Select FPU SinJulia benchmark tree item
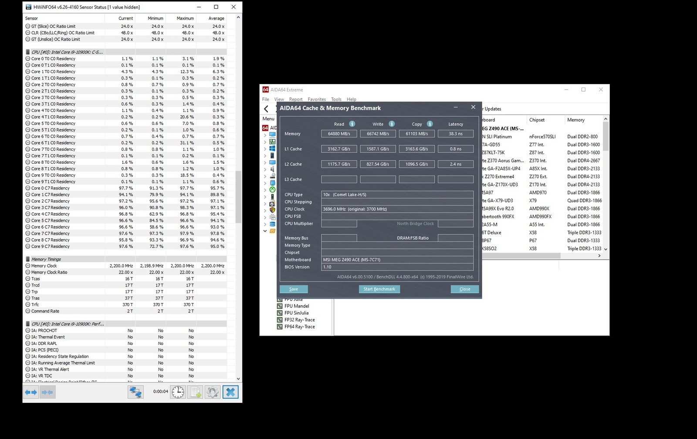Screen dimensions: 697x439 pyautogui.click(x=296, y=313)
